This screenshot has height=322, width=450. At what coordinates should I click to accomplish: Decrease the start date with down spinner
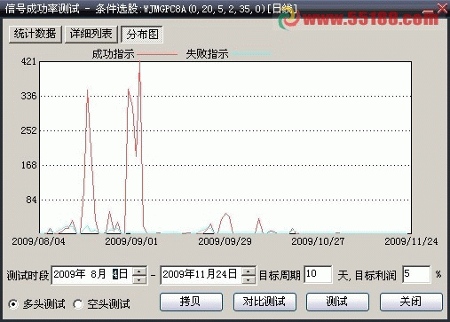(x=139, y=279)
